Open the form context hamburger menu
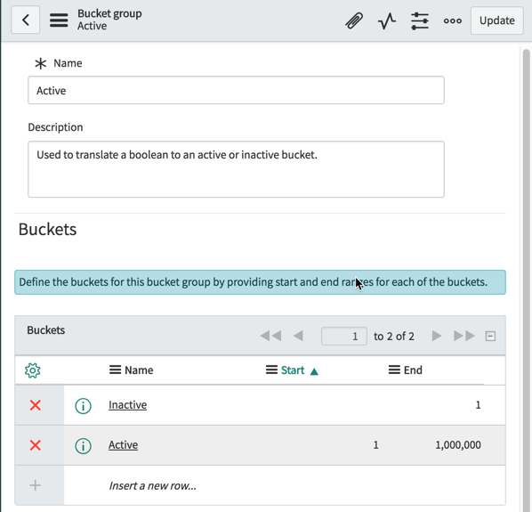This screenshot has width=532, height=512. coord(59,20)
